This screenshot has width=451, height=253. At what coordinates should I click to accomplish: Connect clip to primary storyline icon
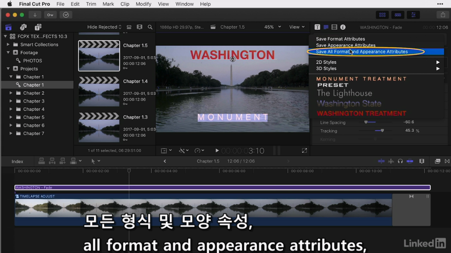pyautogui.click(x=42, y=161)
